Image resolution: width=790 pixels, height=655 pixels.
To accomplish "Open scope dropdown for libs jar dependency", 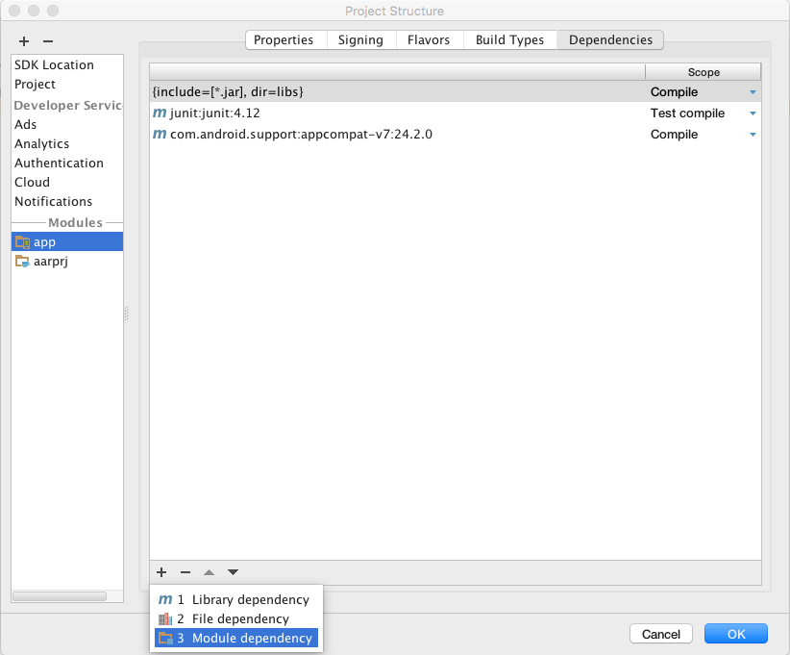I will [753, 92].
